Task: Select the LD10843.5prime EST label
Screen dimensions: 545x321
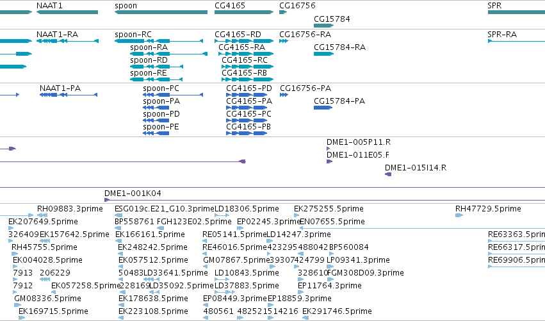Action: tap(247, 273)
